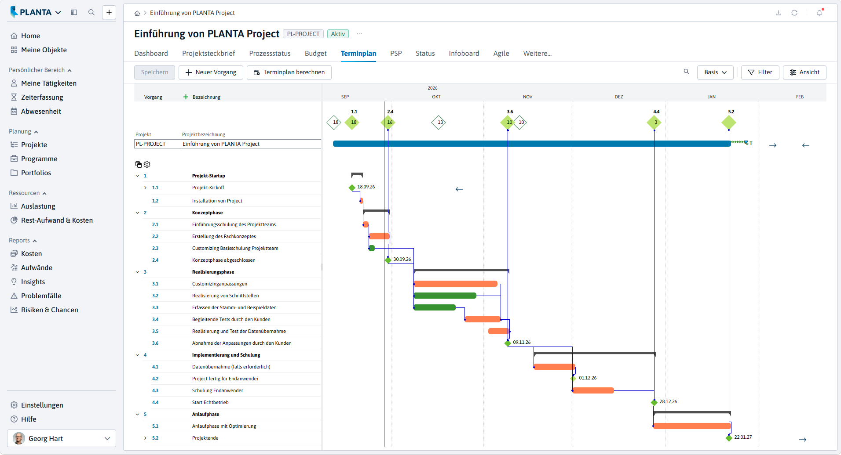Search the schedule with toolbar magnifier icon
Screen dimensions: 841x455
pos(687,72)
